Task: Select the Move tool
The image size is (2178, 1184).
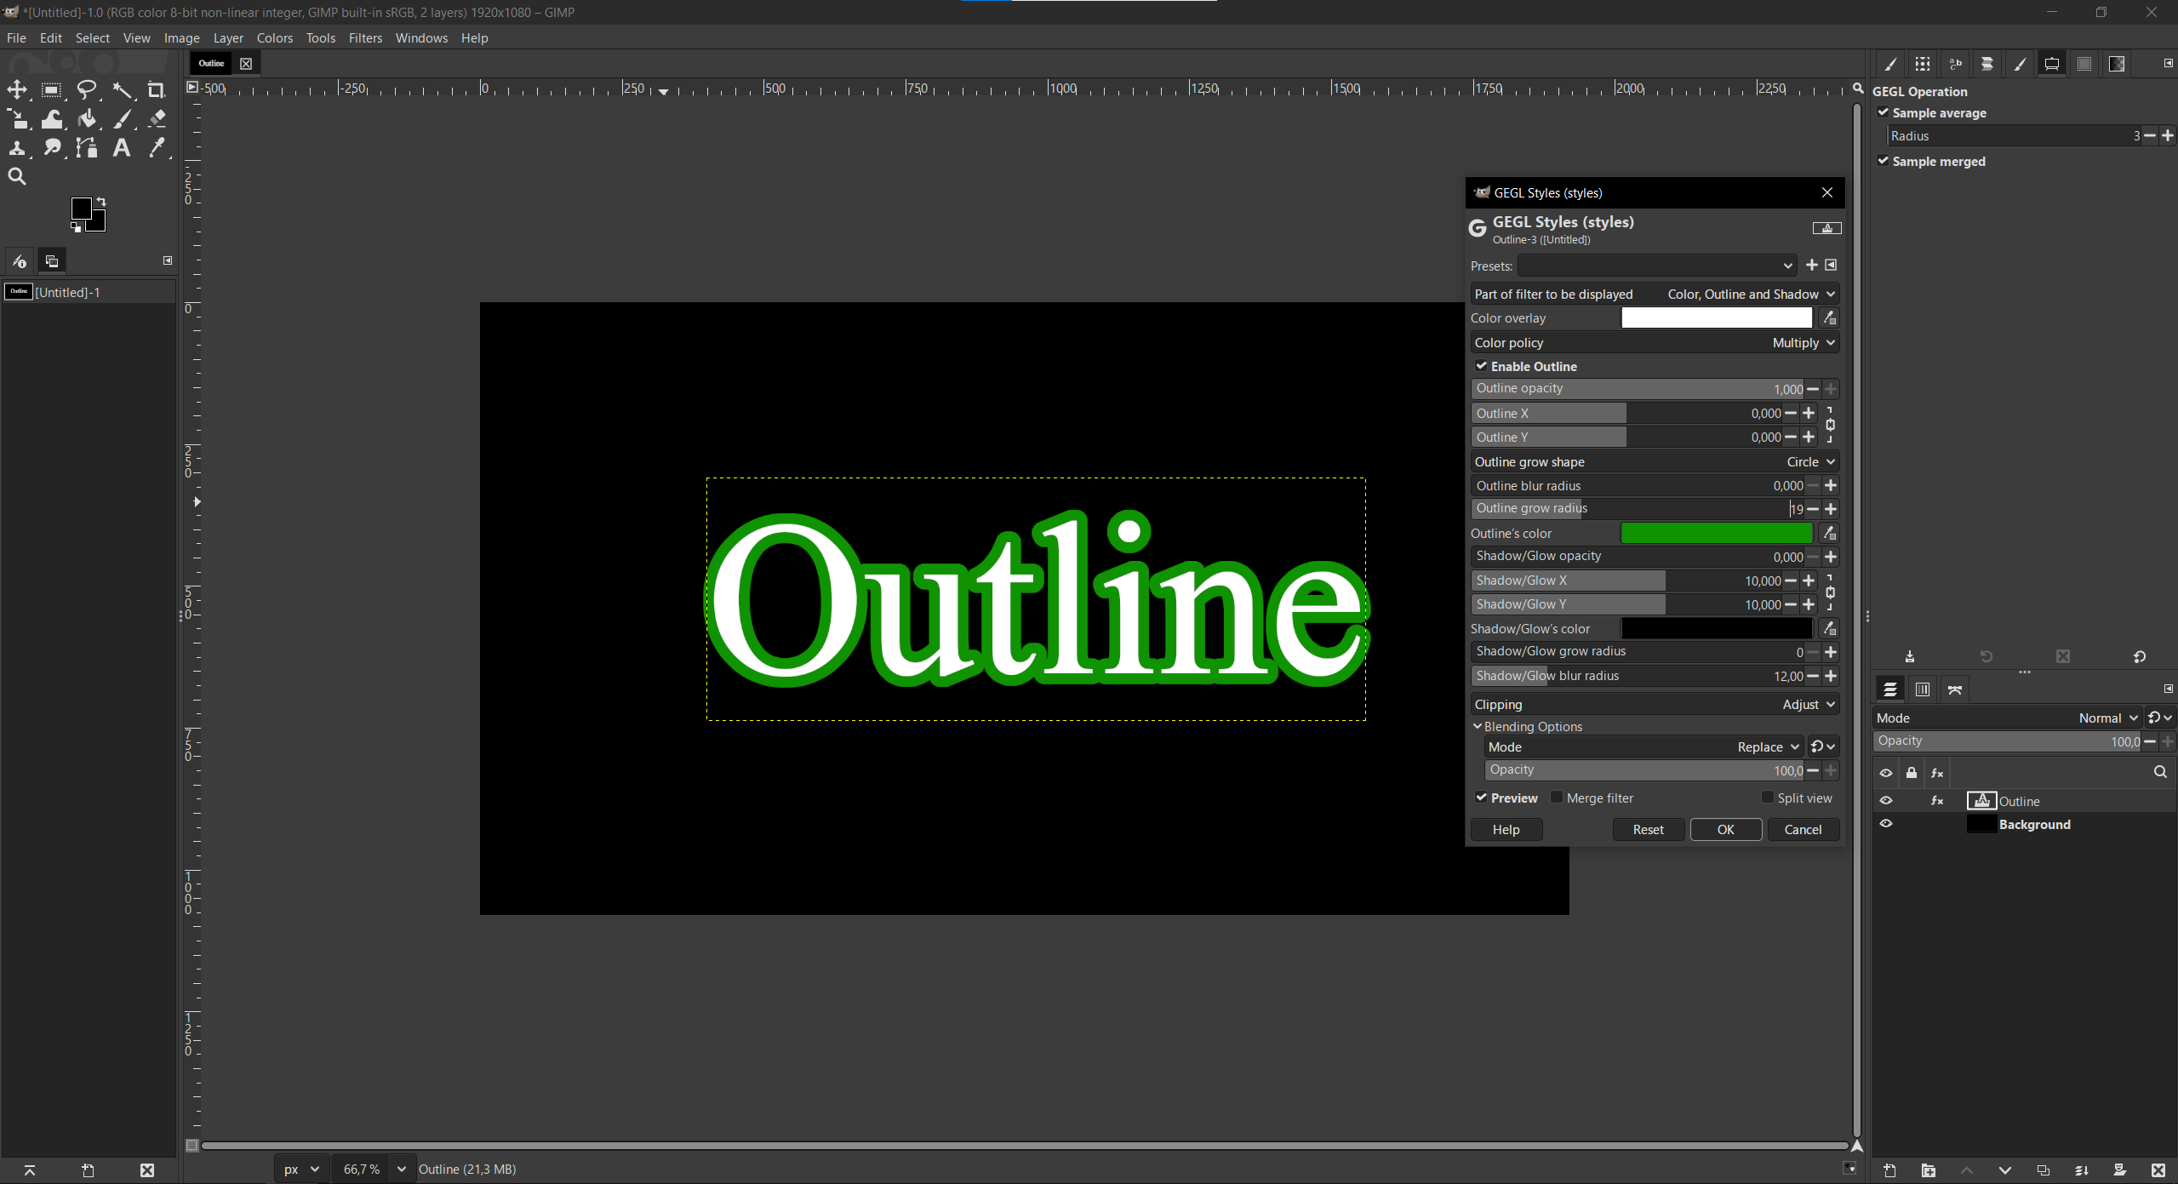Action: (17, 89)
